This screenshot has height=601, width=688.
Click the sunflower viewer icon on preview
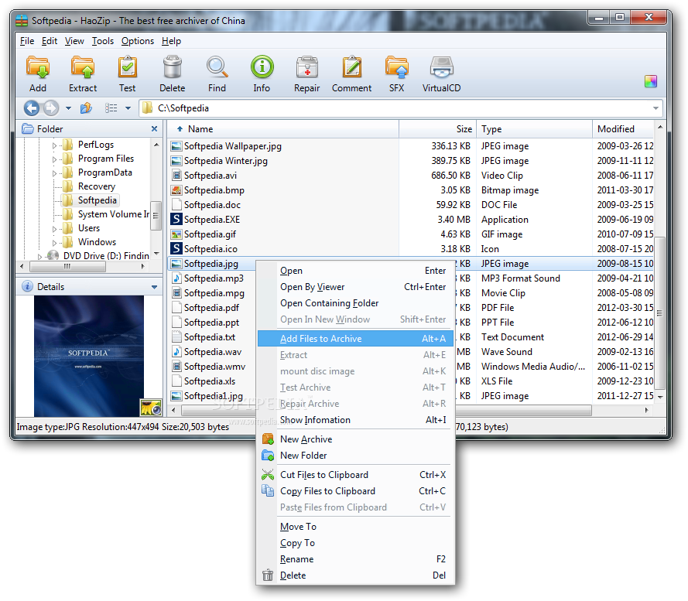[151, 408]
